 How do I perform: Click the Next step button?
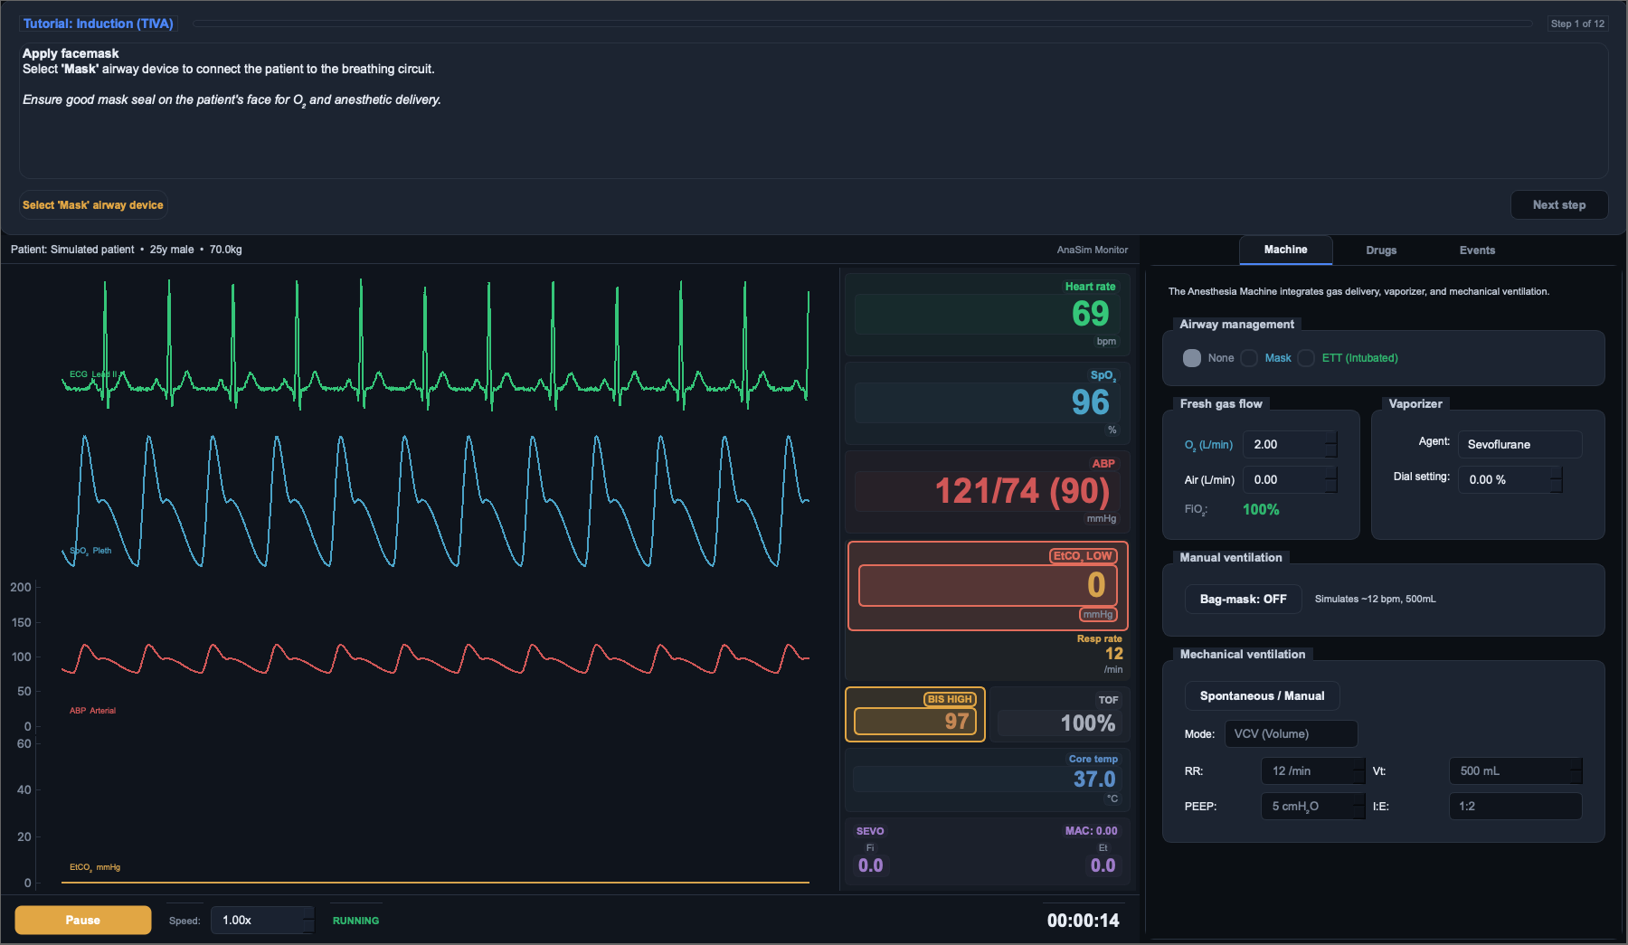tap(1559, 205)
